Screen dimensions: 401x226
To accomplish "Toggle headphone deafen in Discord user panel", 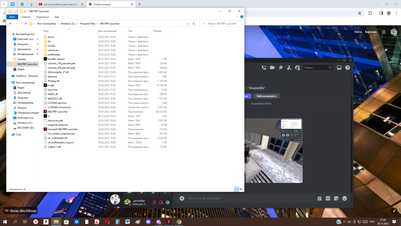I will tap(161, 203).
